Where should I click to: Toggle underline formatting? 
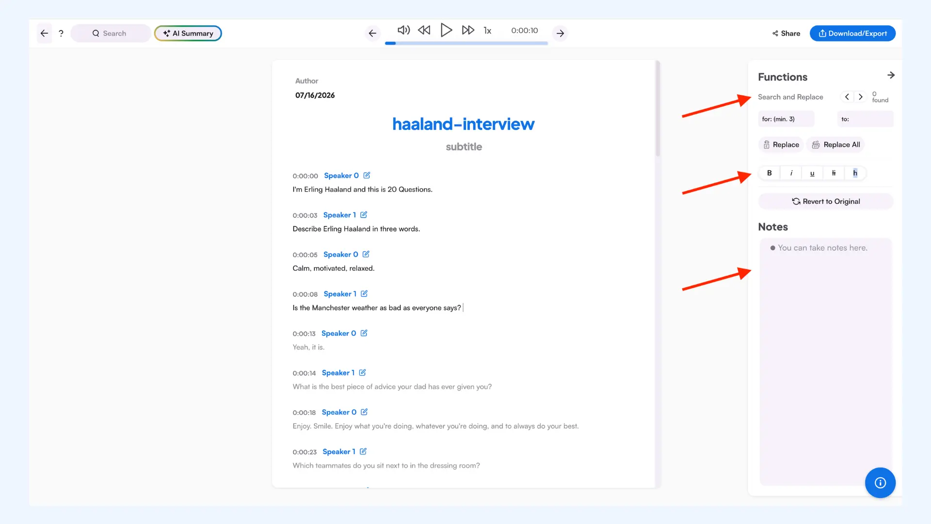(812, 173)
